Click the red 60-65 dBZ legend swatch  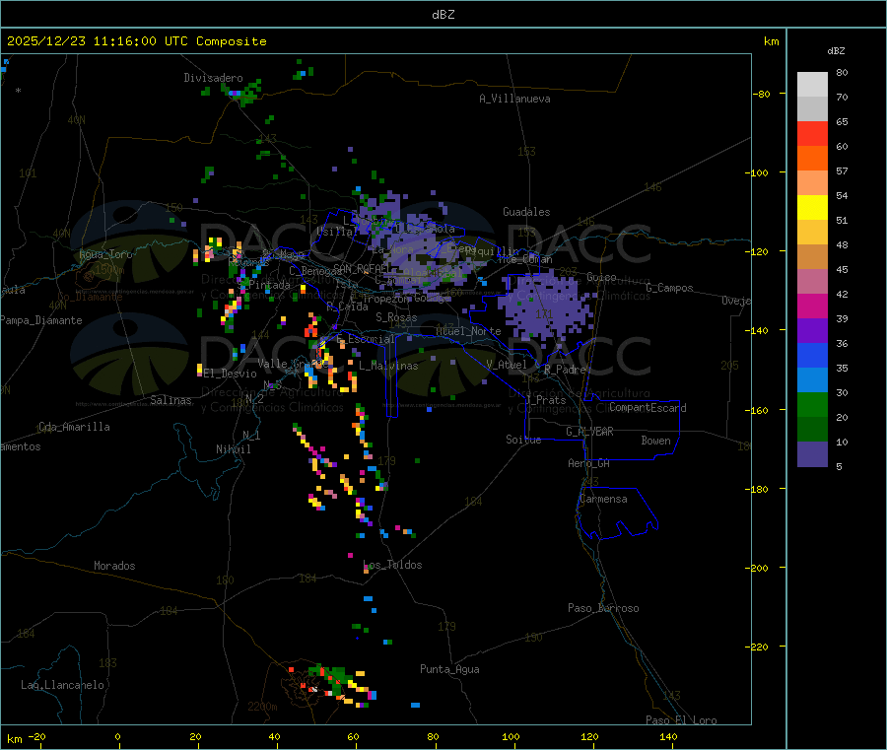coord(812,133)
